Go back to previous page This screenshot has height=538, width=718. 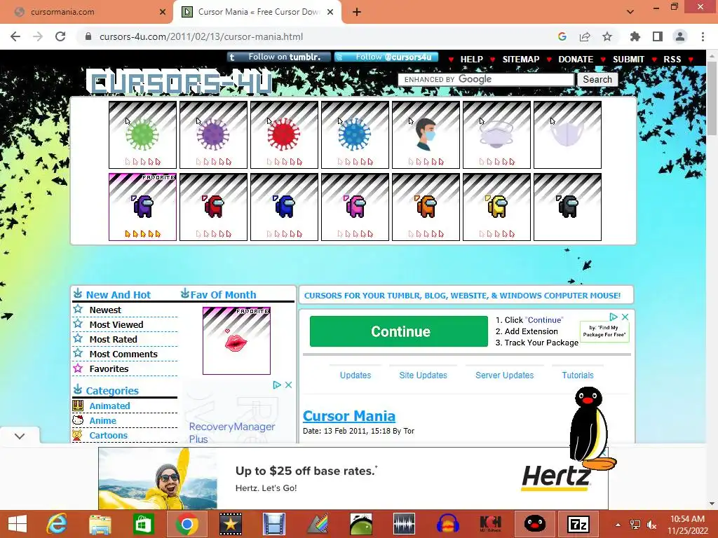(x=15, y=36)
